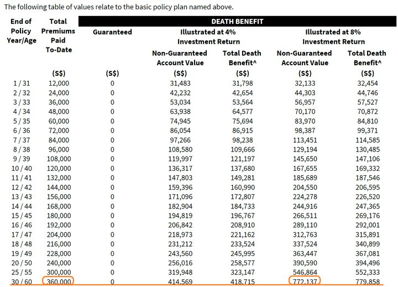This screenshot has height=287, width=398.
Task: Click the 137,680 total death benefit cell
Action: (242, 168)
